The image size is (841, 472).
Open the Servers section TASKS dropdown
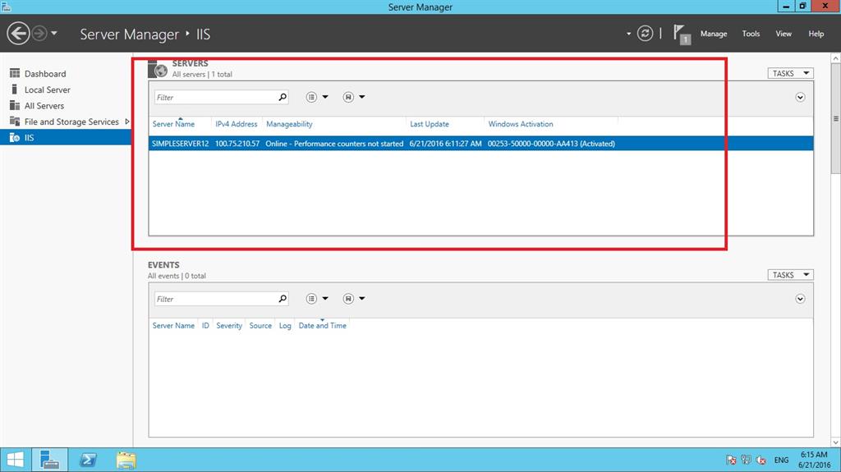click(790, 74)
